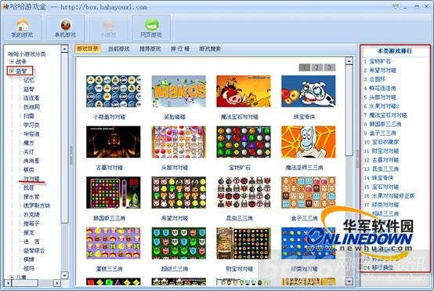The image size is (434, 291).
Task: Select 对对碰 subcategory in tree
Action: tap(31, 179)
